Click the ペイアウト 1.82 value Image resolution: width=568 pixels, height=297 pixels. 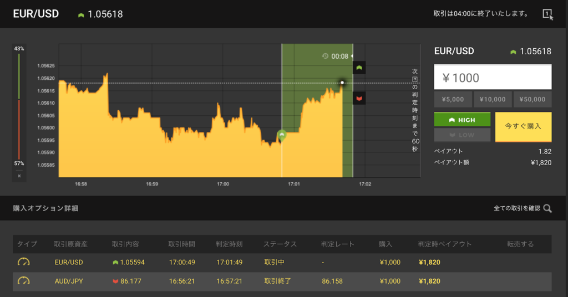click(545, 152)
